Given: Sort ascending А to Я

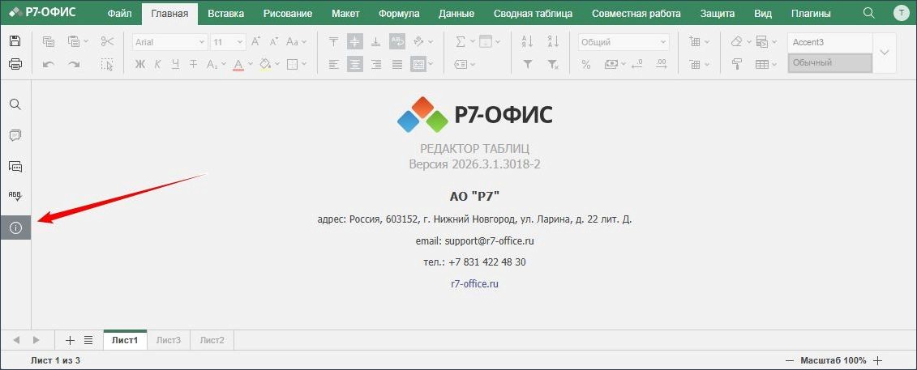Looking at the screenshot, I should tap(527, 41).
